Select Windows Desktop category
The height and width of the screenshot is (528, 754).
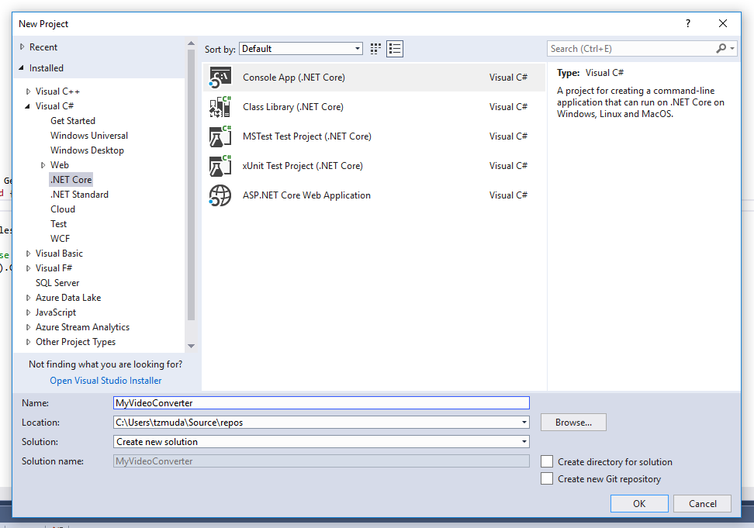point(87,150)
